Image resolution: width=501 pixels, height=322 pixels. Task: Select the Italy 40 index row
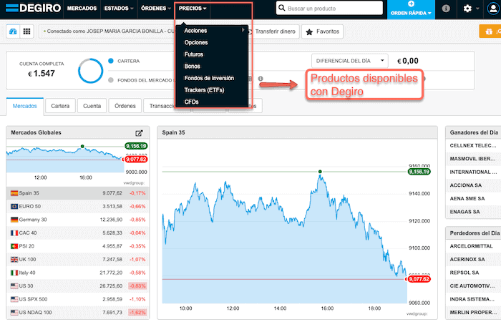[77, 273]
